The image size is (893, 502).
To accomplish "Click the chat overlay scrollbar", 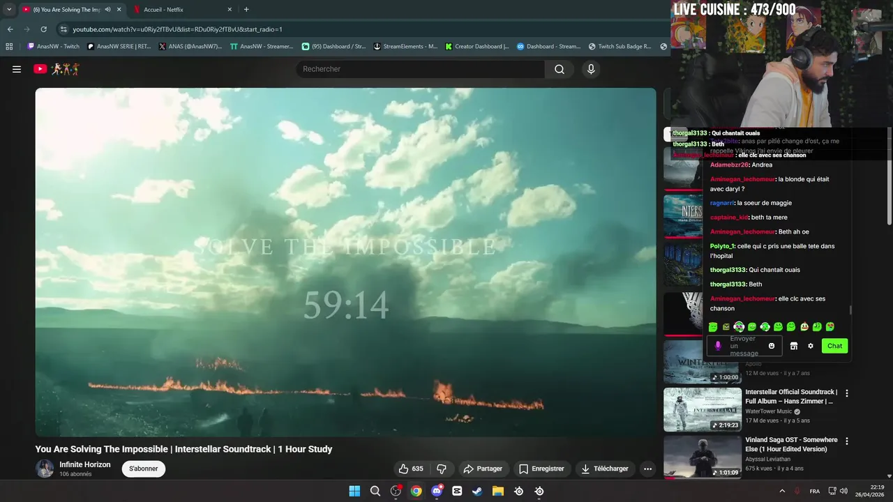I will tap(850, 310).
